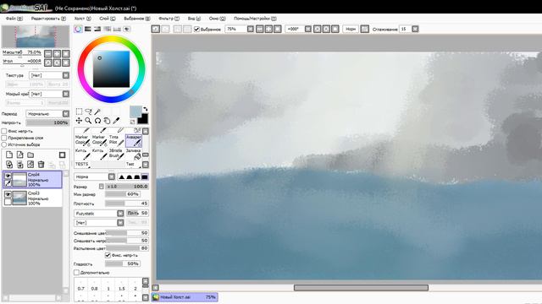Open the Фильтр menu
The image size is (542, 304).
[169, 19]
